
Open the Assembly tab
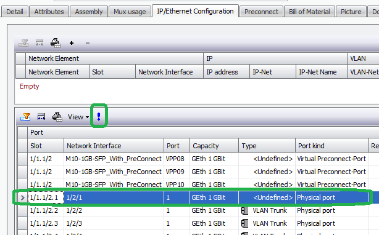pyautogui.click(x=89, y=12)
